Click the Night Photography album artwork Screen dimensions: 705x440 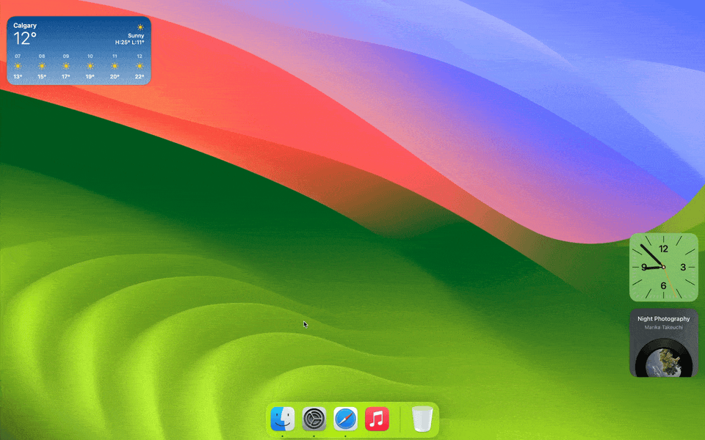(663, 361)
